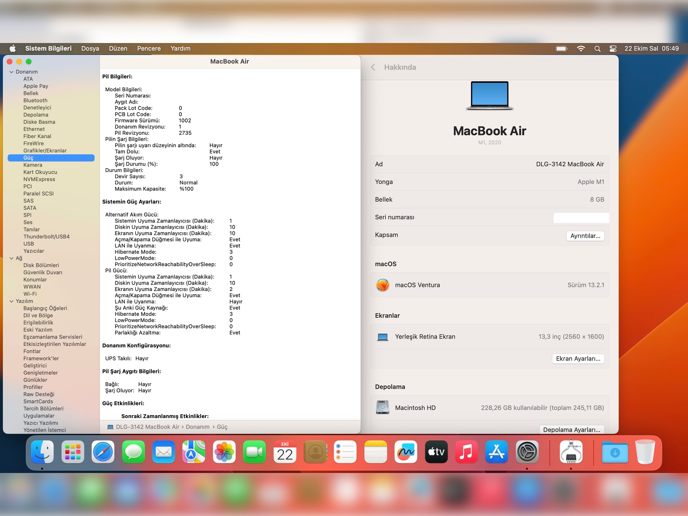Open the Sistem Bilgileri menu
The image size is (688, 516).
(49, 49)
